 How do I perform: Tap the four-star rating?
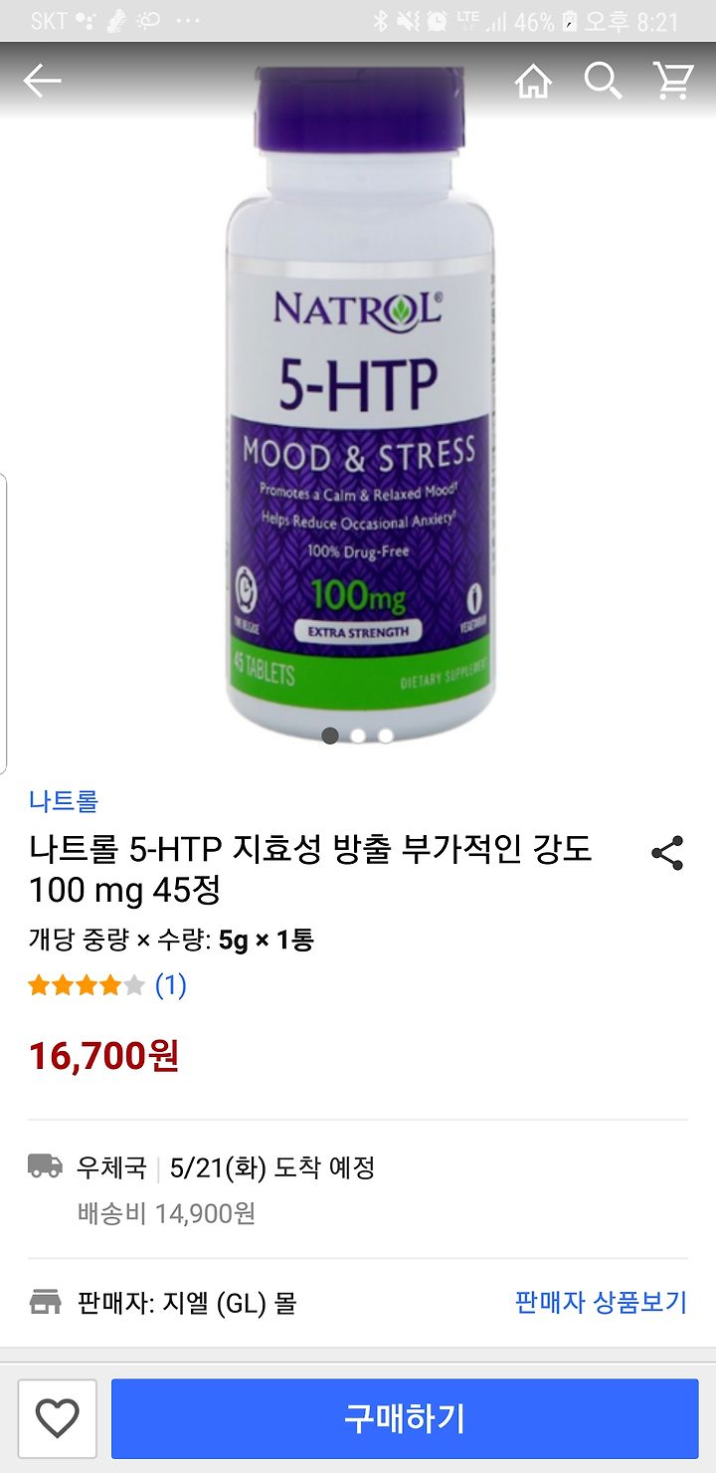[87, 985]
